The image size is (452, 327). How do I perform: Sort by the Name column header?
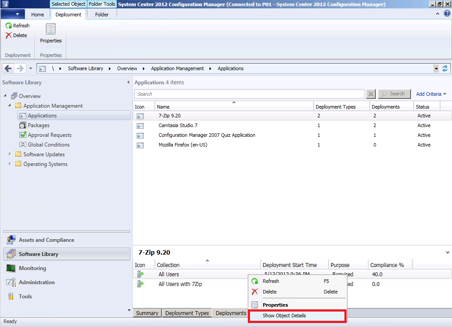[234, 107]
